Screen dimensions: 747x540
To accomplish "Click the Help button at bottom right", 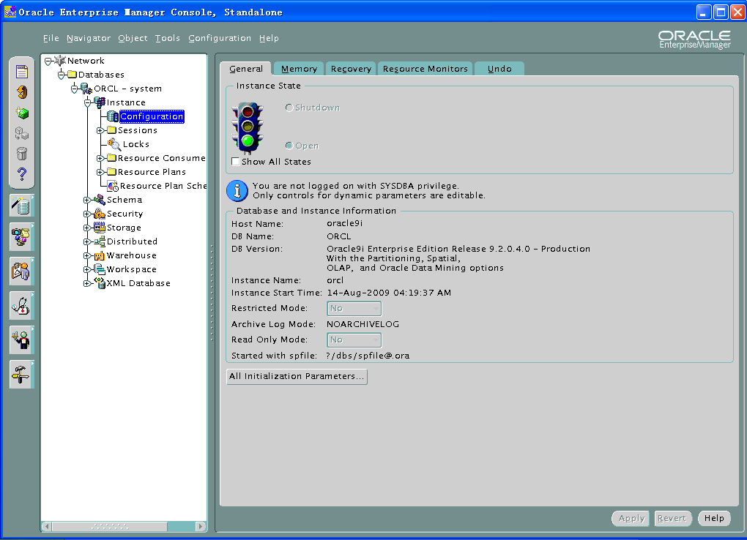I will click(x=714, y=518).
